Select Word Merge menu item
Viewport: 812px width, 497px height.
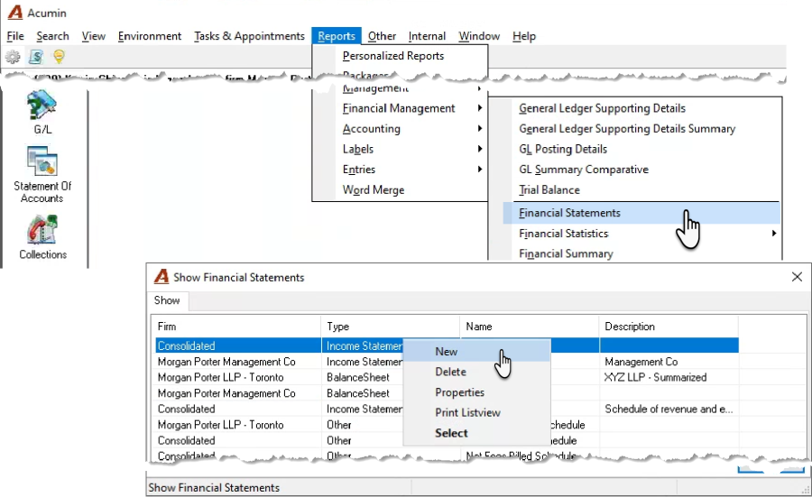pyautogui.click(x=400, y=190)
